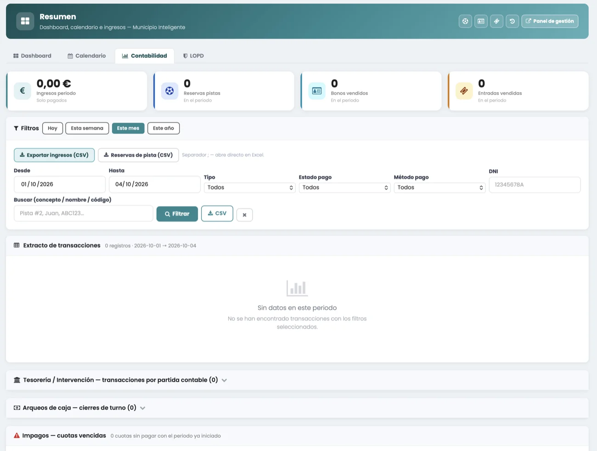Image resolution: width=597 pixels, height=451 pixels.
Task: Apply the Este año filter
Action: (163, 128)
